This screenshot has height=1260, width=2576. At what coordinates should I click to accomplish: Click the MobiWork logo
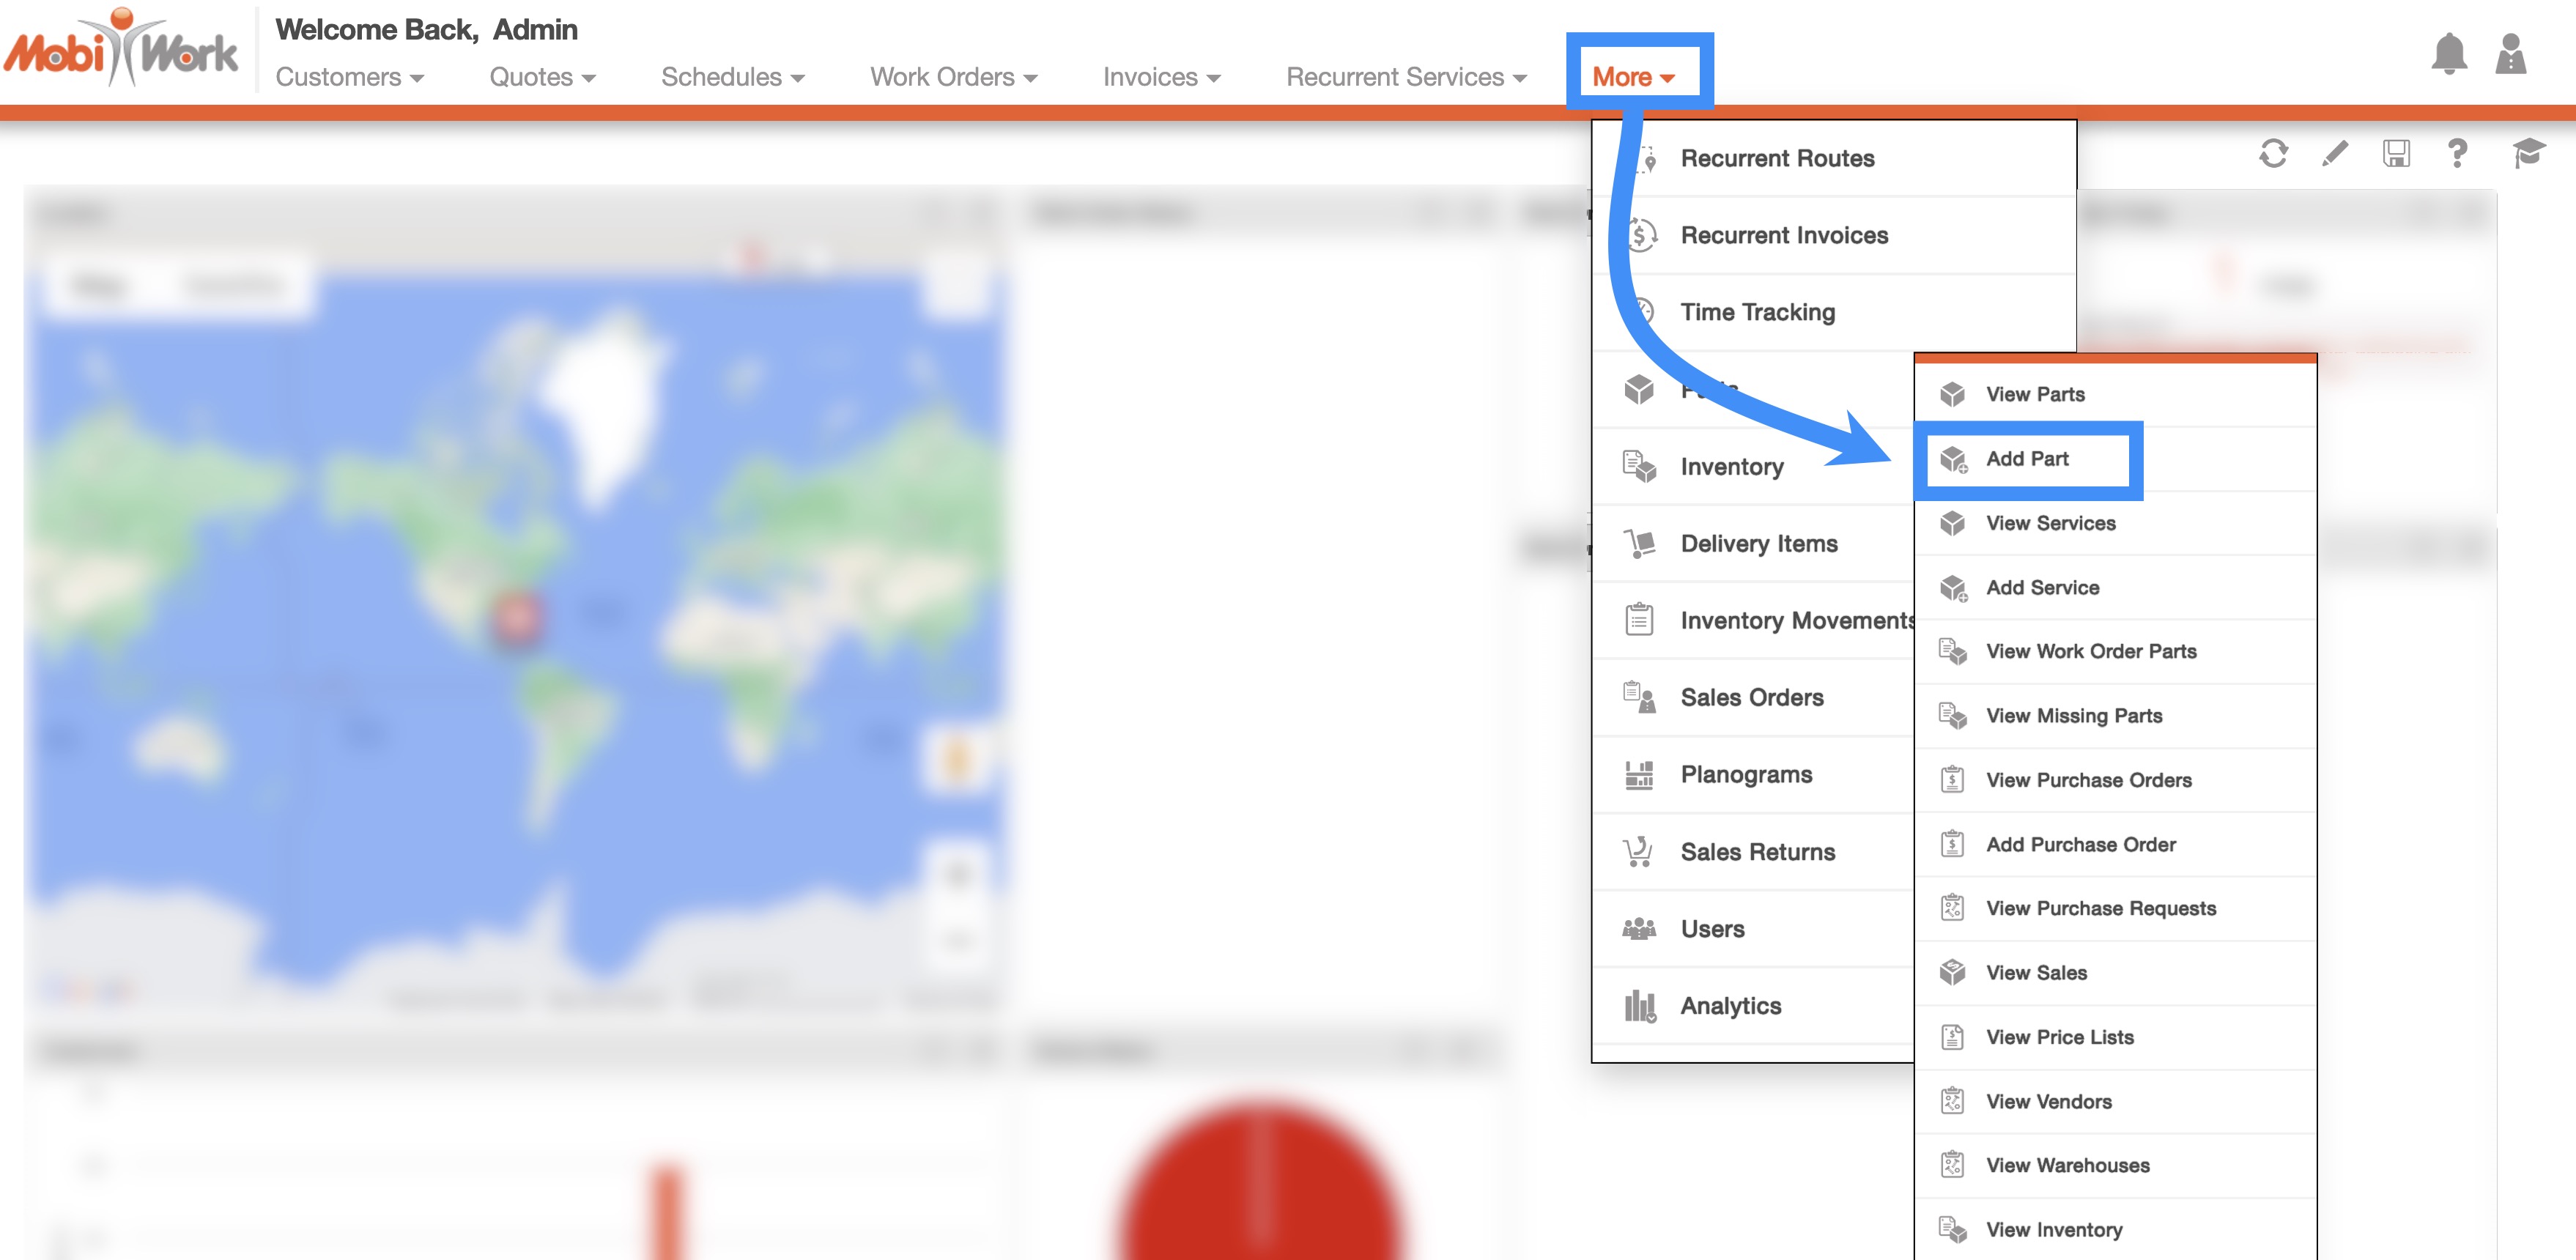(x=121, y=50)
